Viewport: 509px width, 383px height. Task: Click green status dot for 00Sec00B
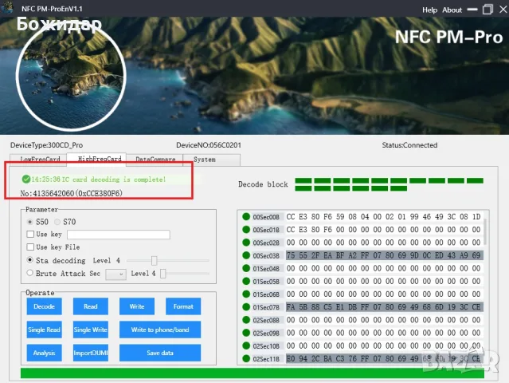(246, 216)
